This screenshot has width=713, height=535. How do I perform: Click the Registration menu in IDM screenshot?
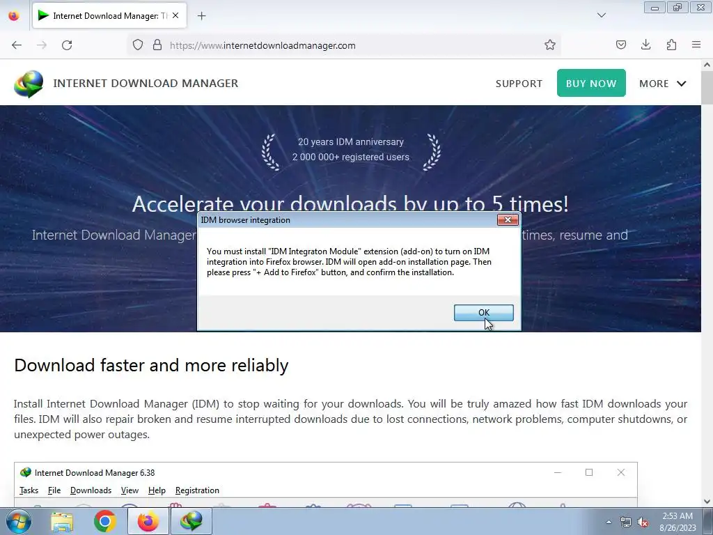[197, 490]
